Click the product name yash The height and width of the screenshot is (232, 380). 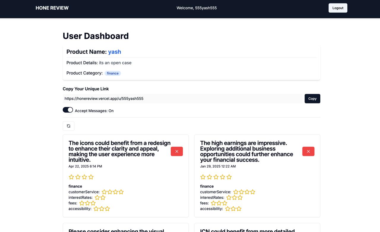(115, 52)
